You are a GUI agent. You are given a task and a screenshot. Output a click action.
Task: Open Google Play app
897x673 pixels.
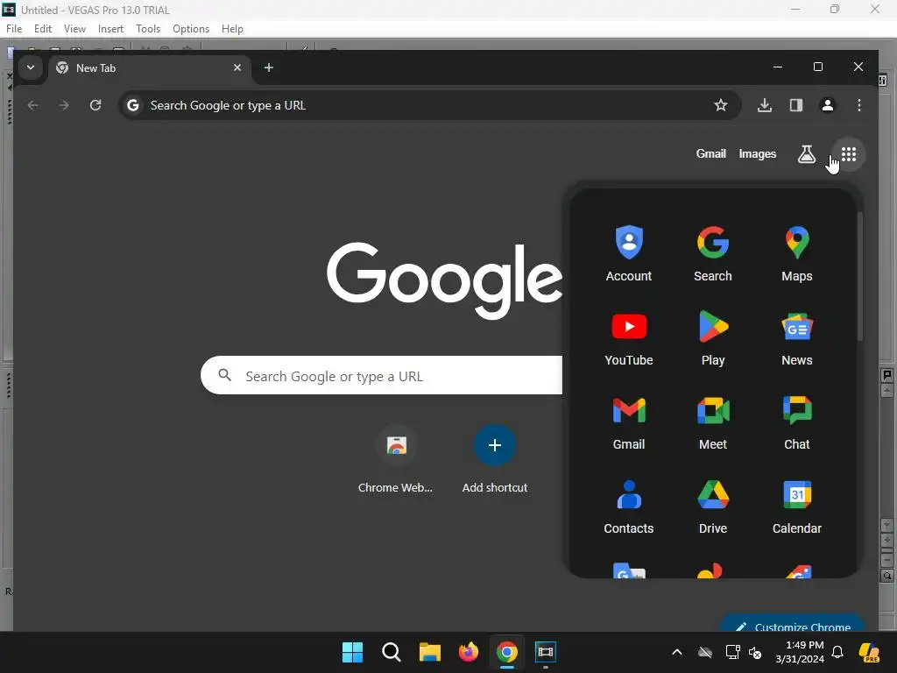pyautogui.click(x=713, y=337)
